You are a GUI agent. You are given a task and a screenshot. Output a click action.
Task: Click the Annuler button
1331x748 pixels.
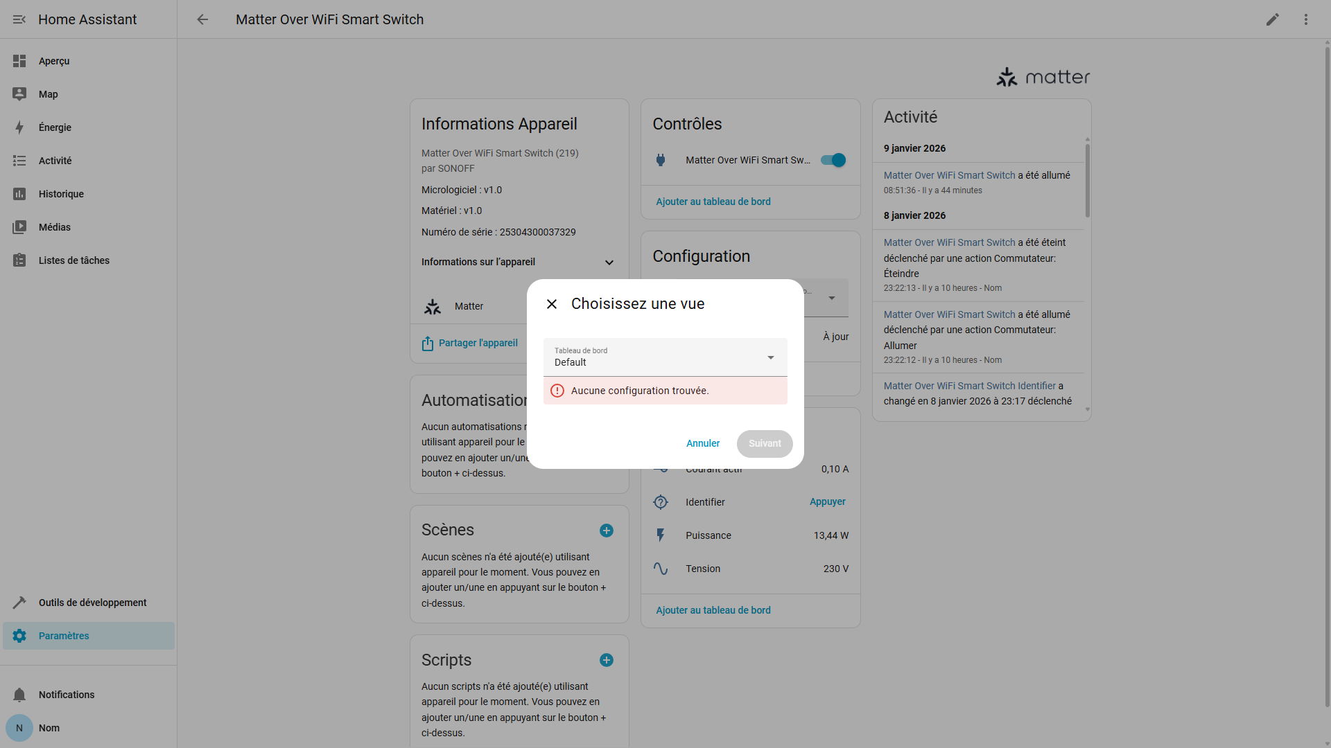pos(702,443)
